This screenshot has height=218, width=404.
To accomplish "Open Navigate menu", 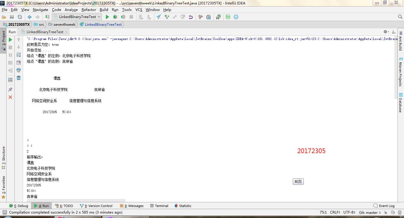I will (41, 10).
